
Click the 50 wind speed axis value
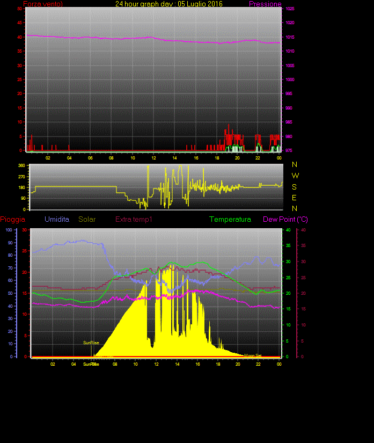[19, 9]
